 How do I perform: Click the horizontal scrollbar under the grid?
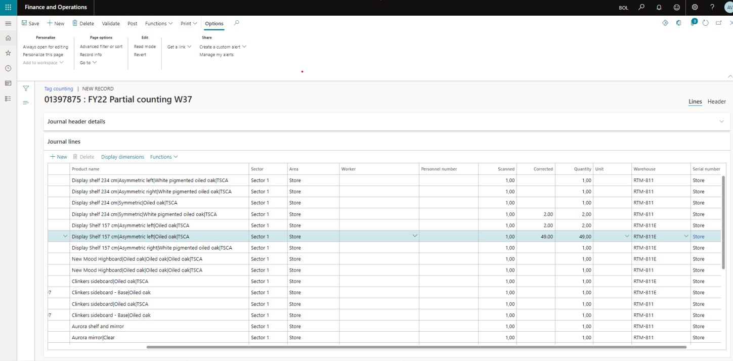pos(416,347)
